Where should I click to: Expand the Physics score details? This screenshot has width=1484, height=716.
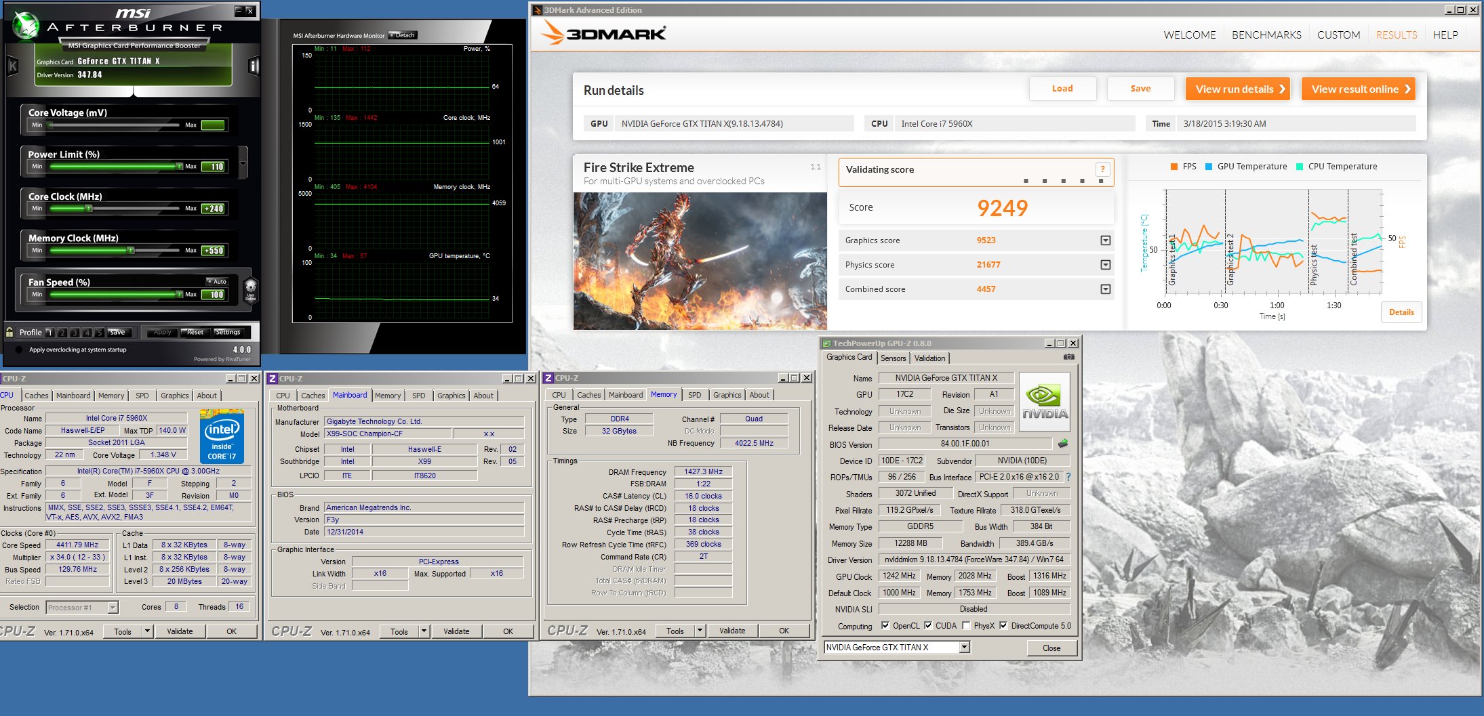[x=1105, y=265]
